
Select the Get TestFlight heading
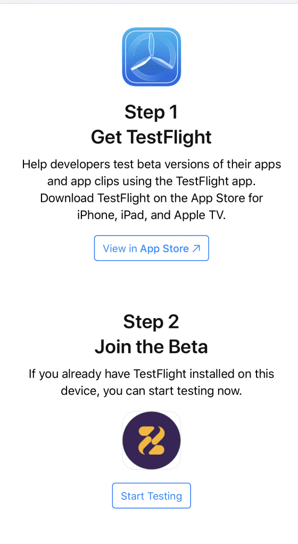pyautogui.click(x=151, y=137)
